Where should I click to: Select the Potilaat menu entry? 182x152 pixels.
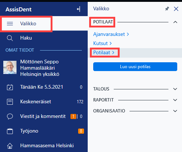[104, 53]
